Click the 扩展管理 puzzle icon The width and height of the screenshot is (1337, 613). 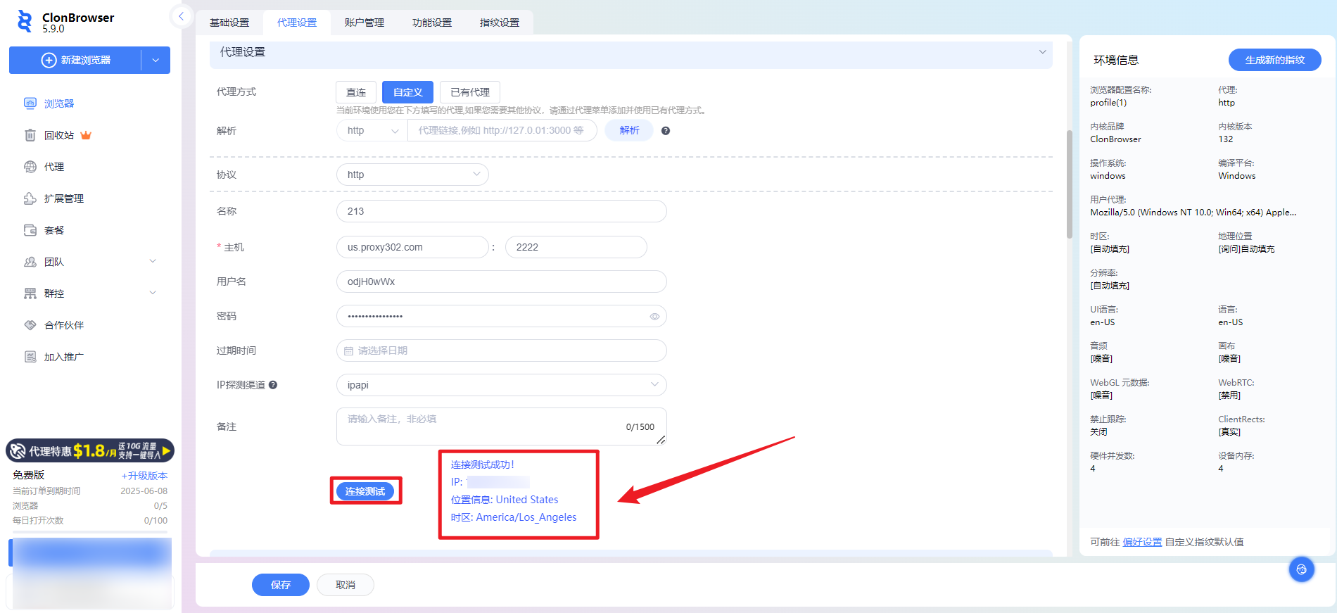30,198
